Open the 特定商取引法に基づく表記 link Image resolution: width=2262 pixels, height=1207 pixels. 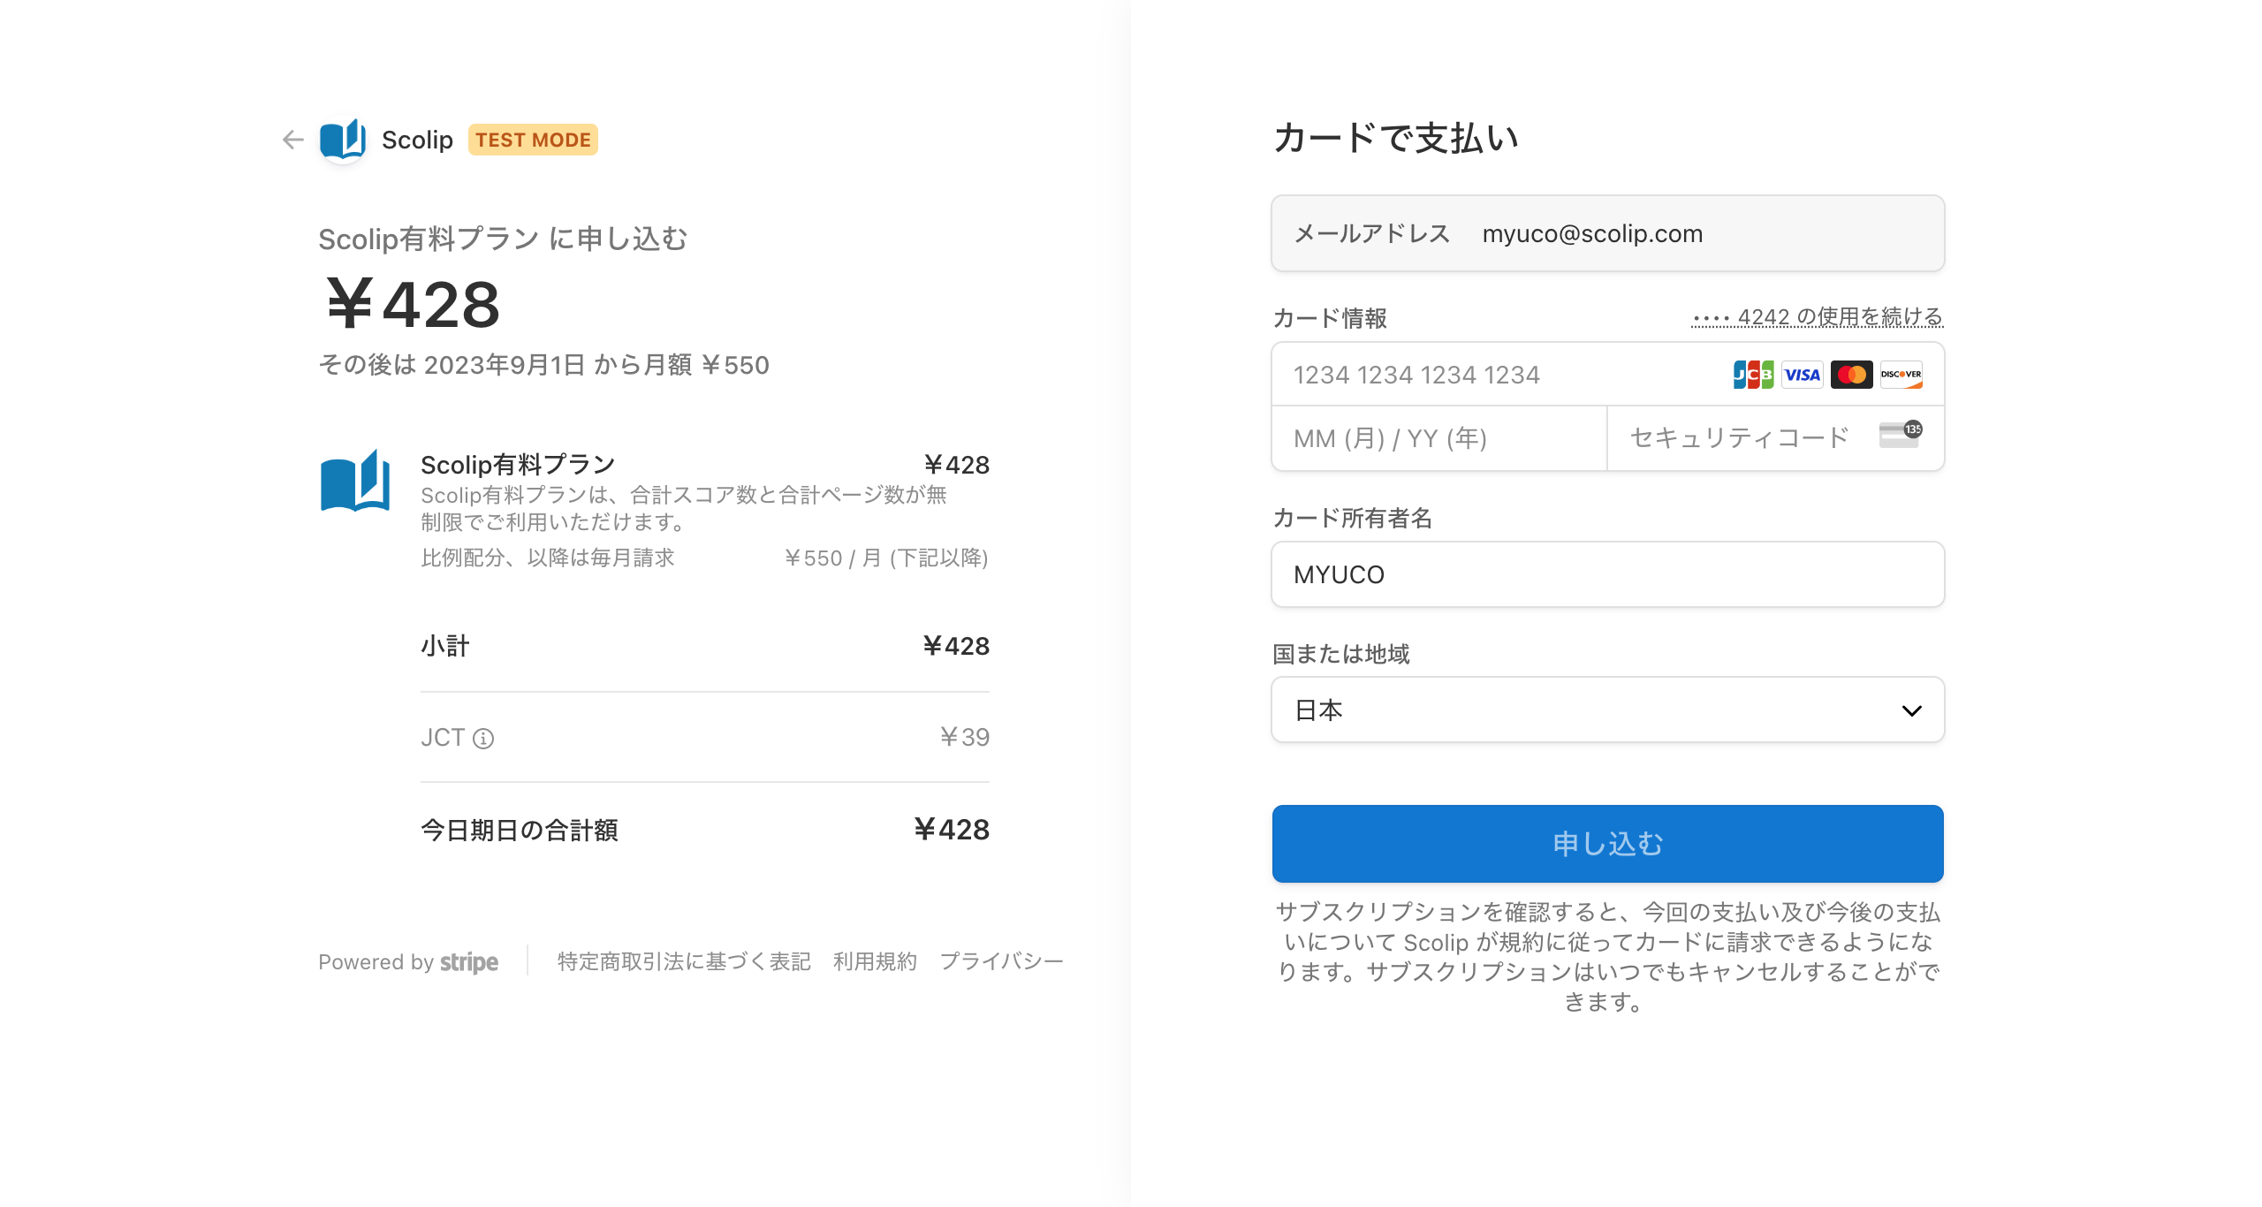(684, 961)
